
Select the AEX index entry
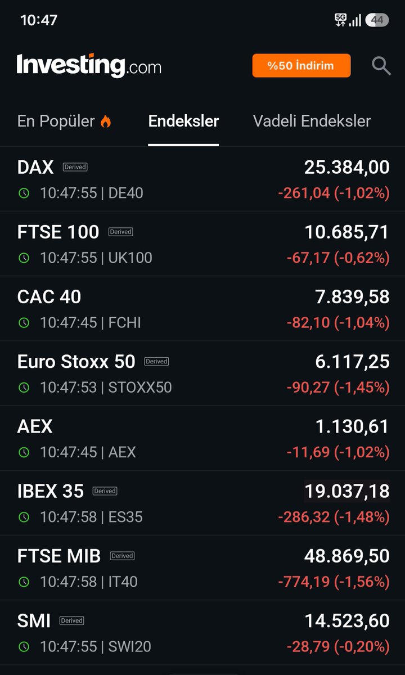click(x=202, y=438)
